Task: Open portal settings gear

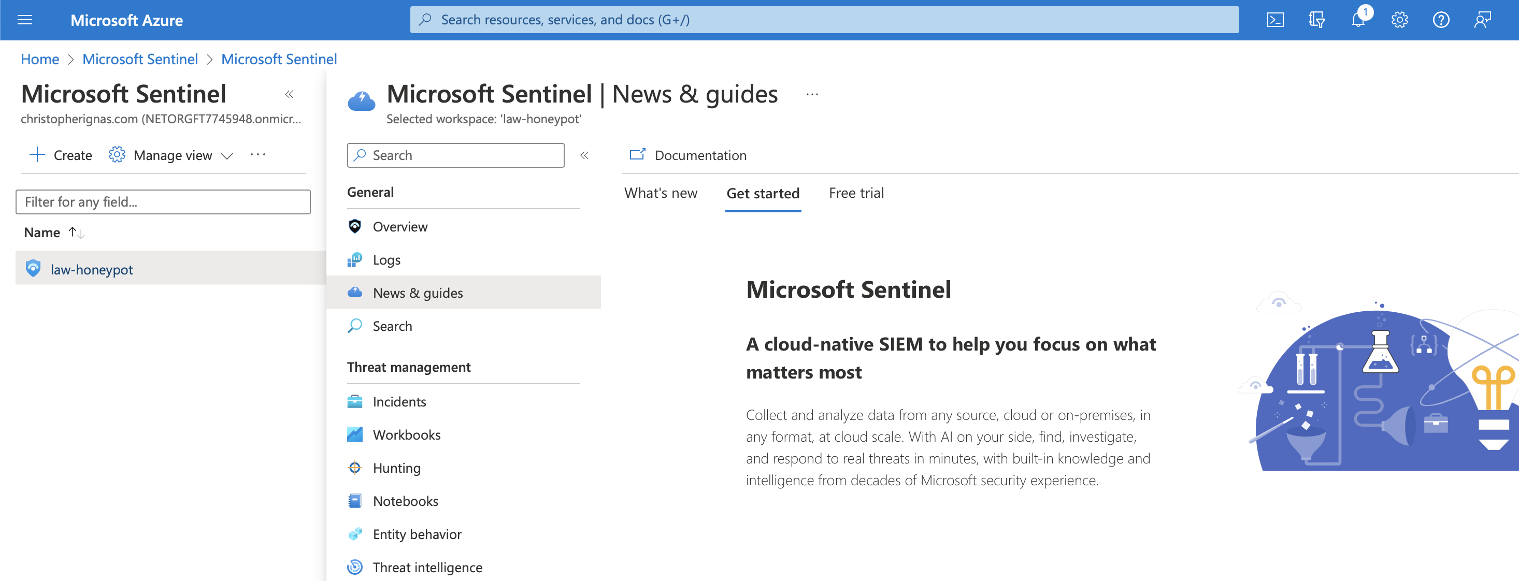Action: coord(1399,20)
